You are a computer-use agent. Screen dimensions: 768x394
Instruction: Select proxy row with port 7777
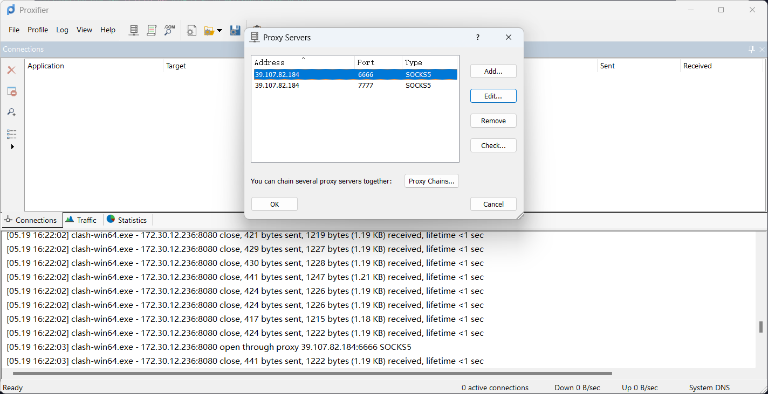tap(355, 85)
